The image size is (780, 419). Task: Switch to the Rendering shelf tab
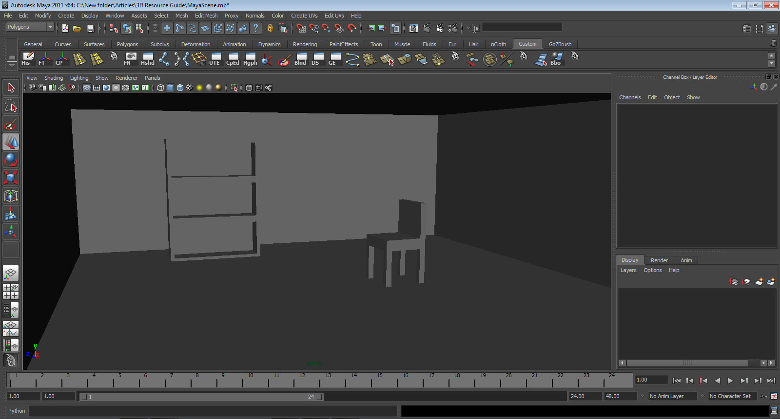305,44
